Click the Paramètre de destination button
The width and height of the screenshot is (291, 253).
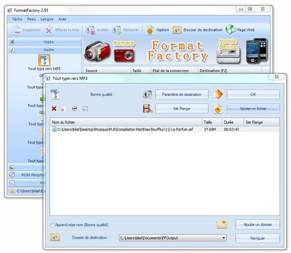(182, 94)
